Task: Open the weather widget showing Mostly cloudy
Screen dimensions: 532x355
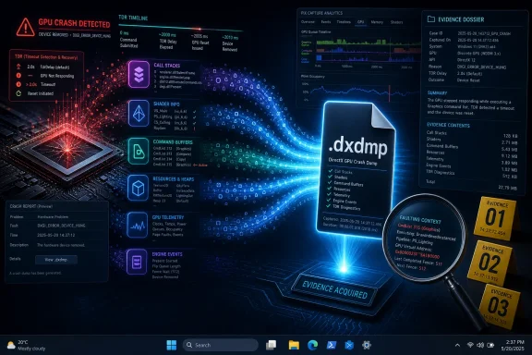Action: coord(26,345)
